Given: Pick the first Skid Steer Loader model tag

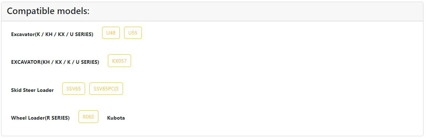Looking at the screenshot, I should (x=73, y=89).
